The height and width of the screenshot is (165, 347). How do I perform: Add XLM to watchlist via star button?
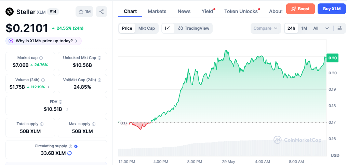(x=84, y=12)
